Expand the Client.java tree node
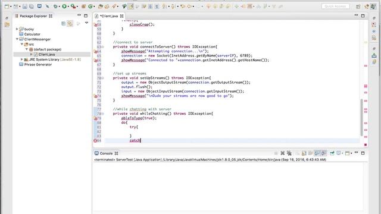 pos(31,54)
